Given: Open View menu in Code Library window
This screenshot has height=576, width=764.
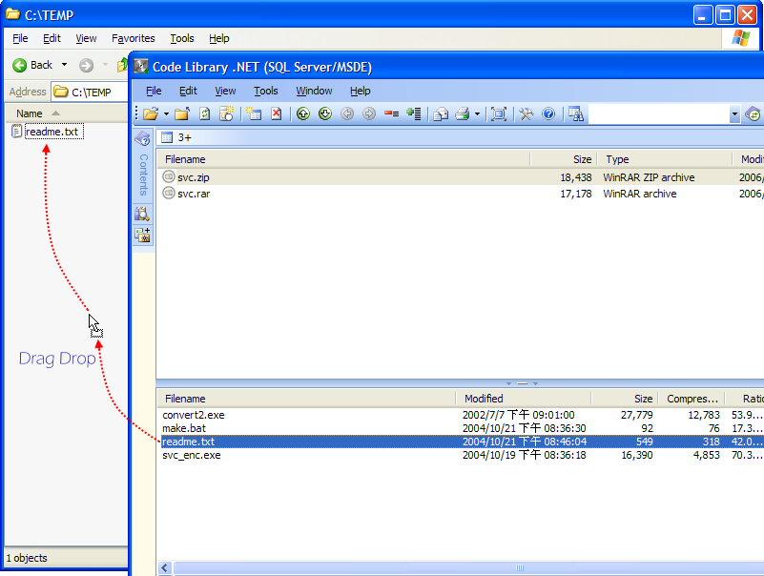Looking at the screenshot, I should [225, 91].
